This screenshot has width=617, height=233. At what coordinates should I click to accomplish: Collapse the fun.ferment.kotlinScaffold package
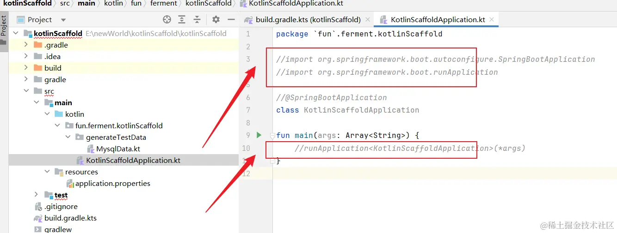[57, 125]
